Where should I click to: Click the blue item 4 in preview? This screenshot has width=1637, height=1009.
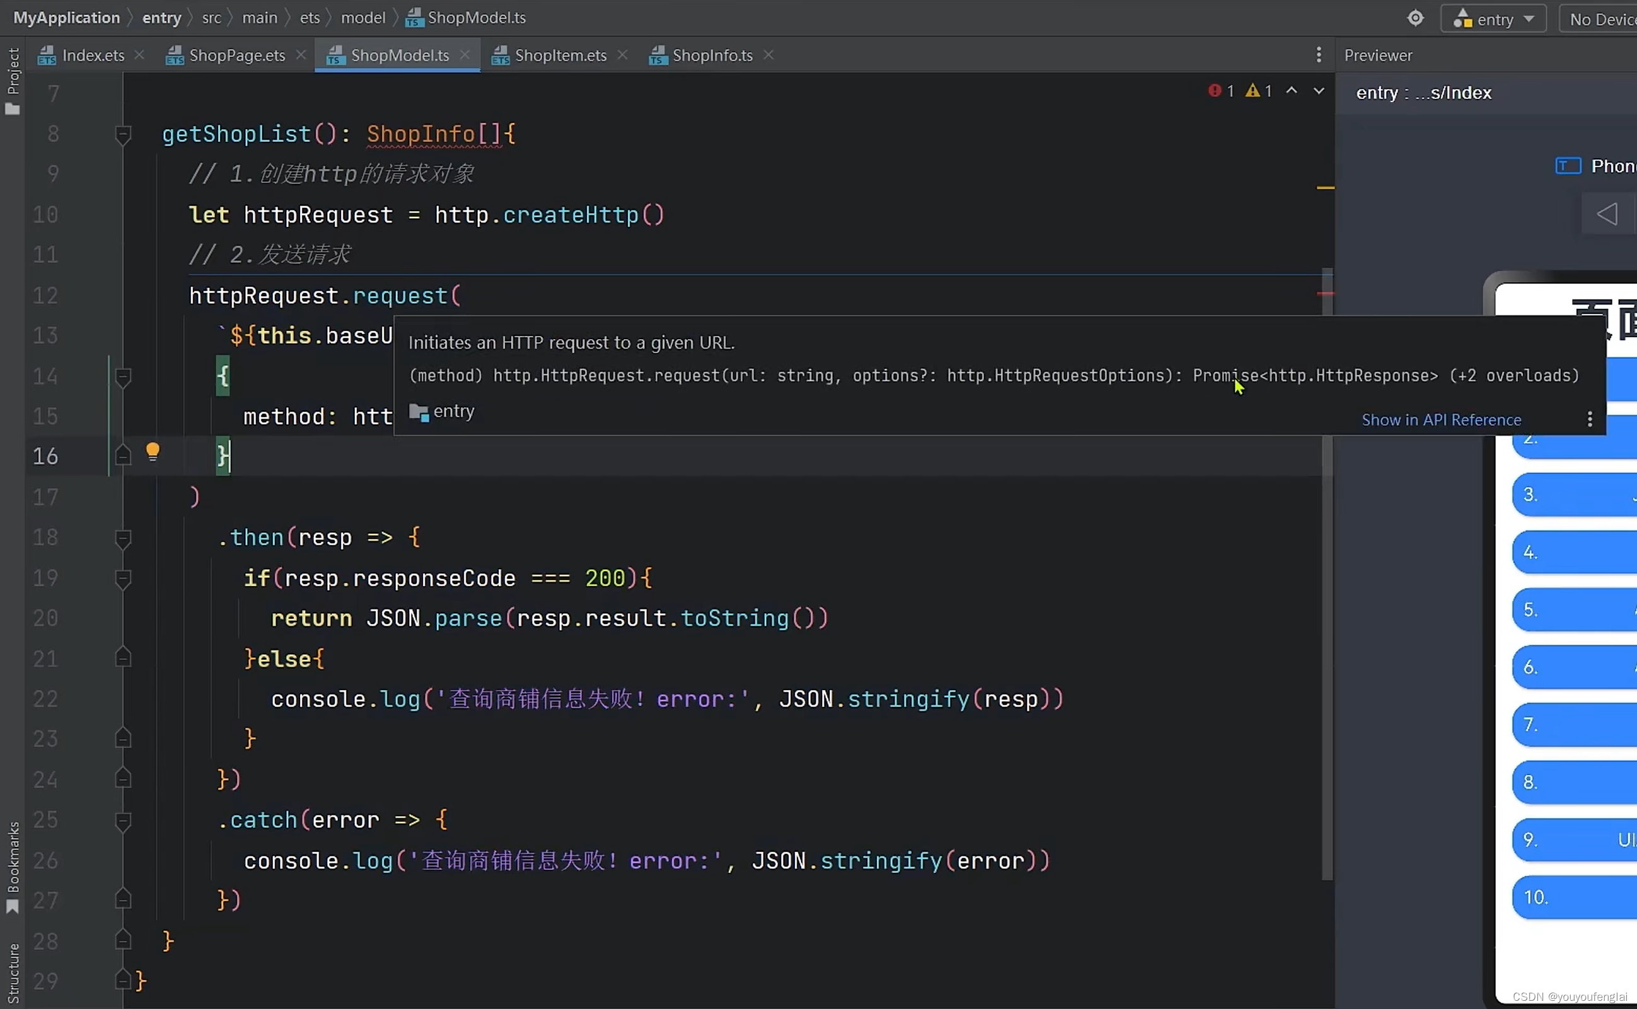[x=1574, y=552]
